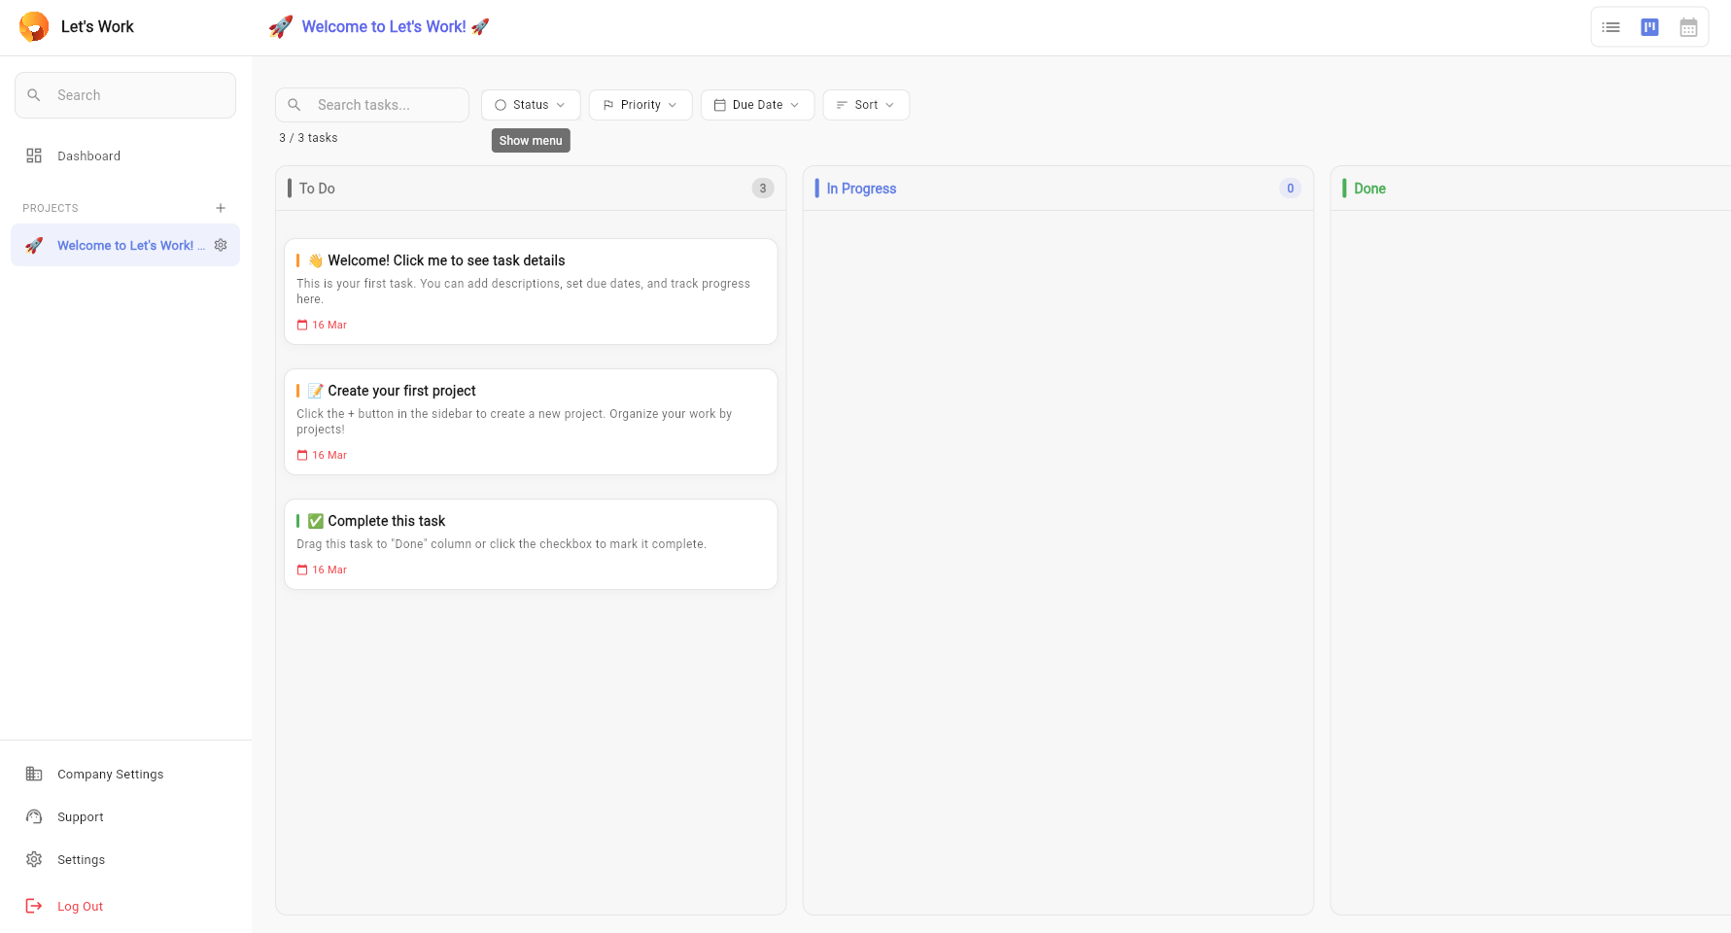Click the Support headset icon

pos(34,816)
